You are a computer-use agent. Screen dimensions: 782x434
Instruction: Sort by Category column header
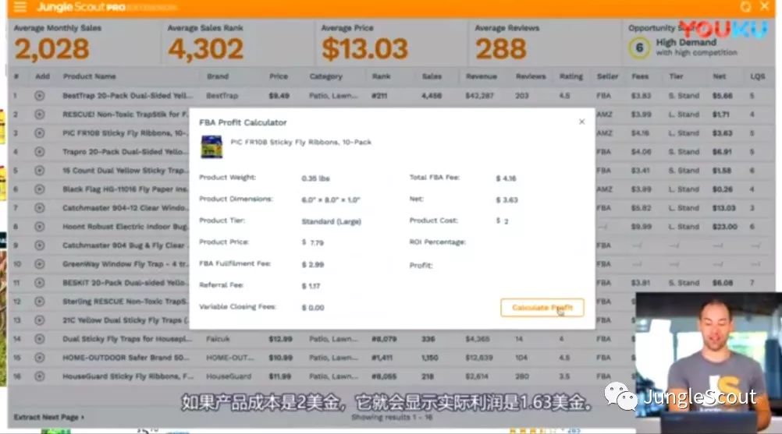[325, 76]
